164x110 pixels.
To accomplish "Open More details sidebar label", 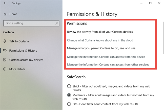I will coord(17,69).
